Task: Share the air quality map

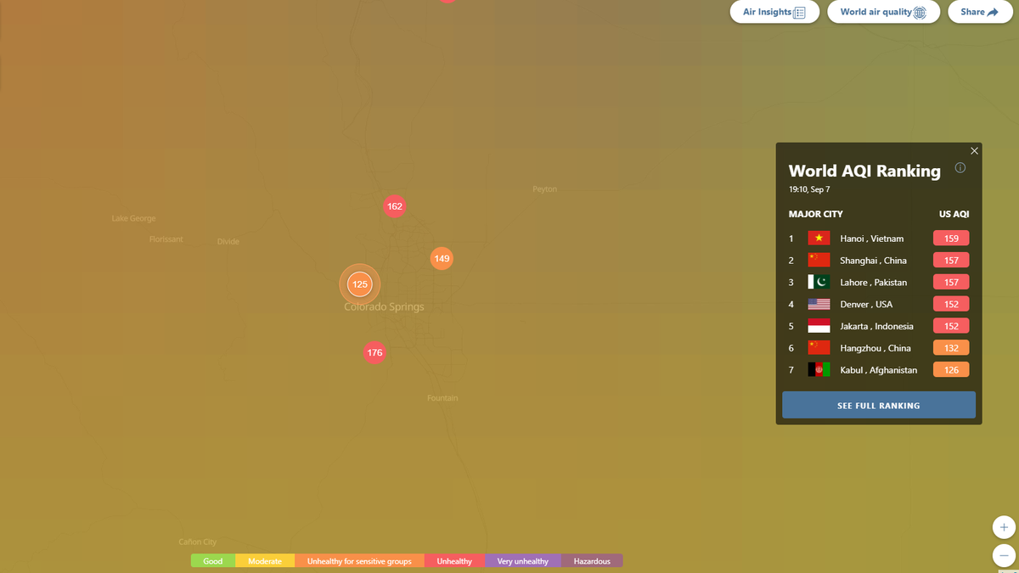Action: click(979, 12)
